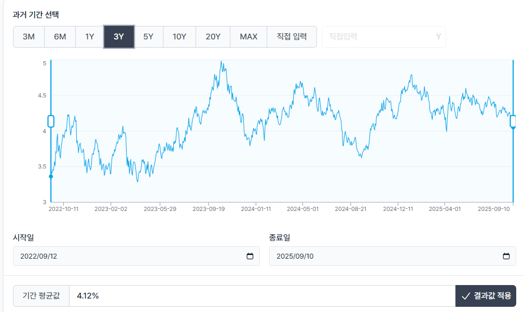524x312 pixels.
Task: Click the 시작일 label
Action: pyautogui.click(x=23, y=237)
